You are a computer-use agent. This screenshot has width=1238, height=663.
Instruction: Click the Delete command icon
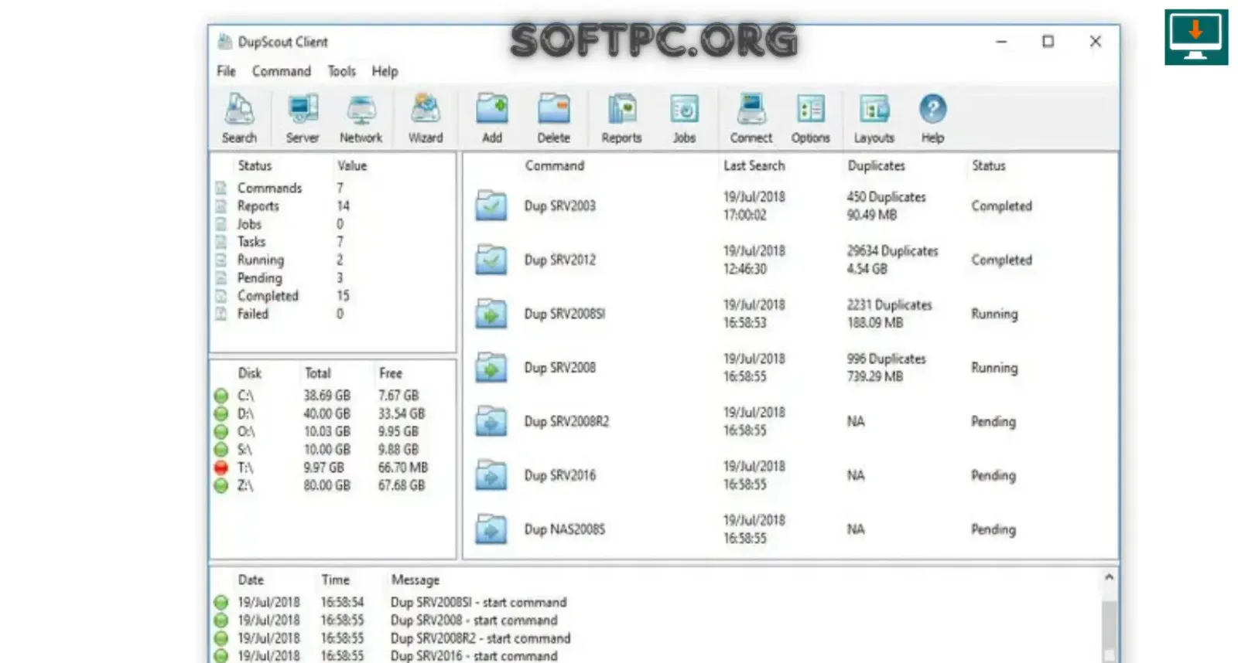point(554,117)
